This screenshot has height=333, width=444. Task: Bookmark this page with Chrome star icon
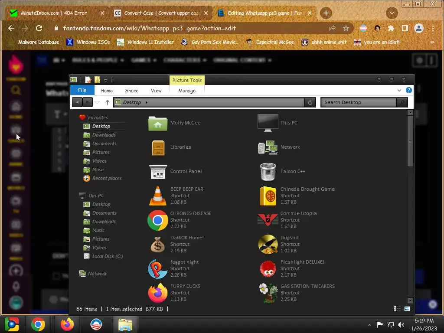click(346, 28)
